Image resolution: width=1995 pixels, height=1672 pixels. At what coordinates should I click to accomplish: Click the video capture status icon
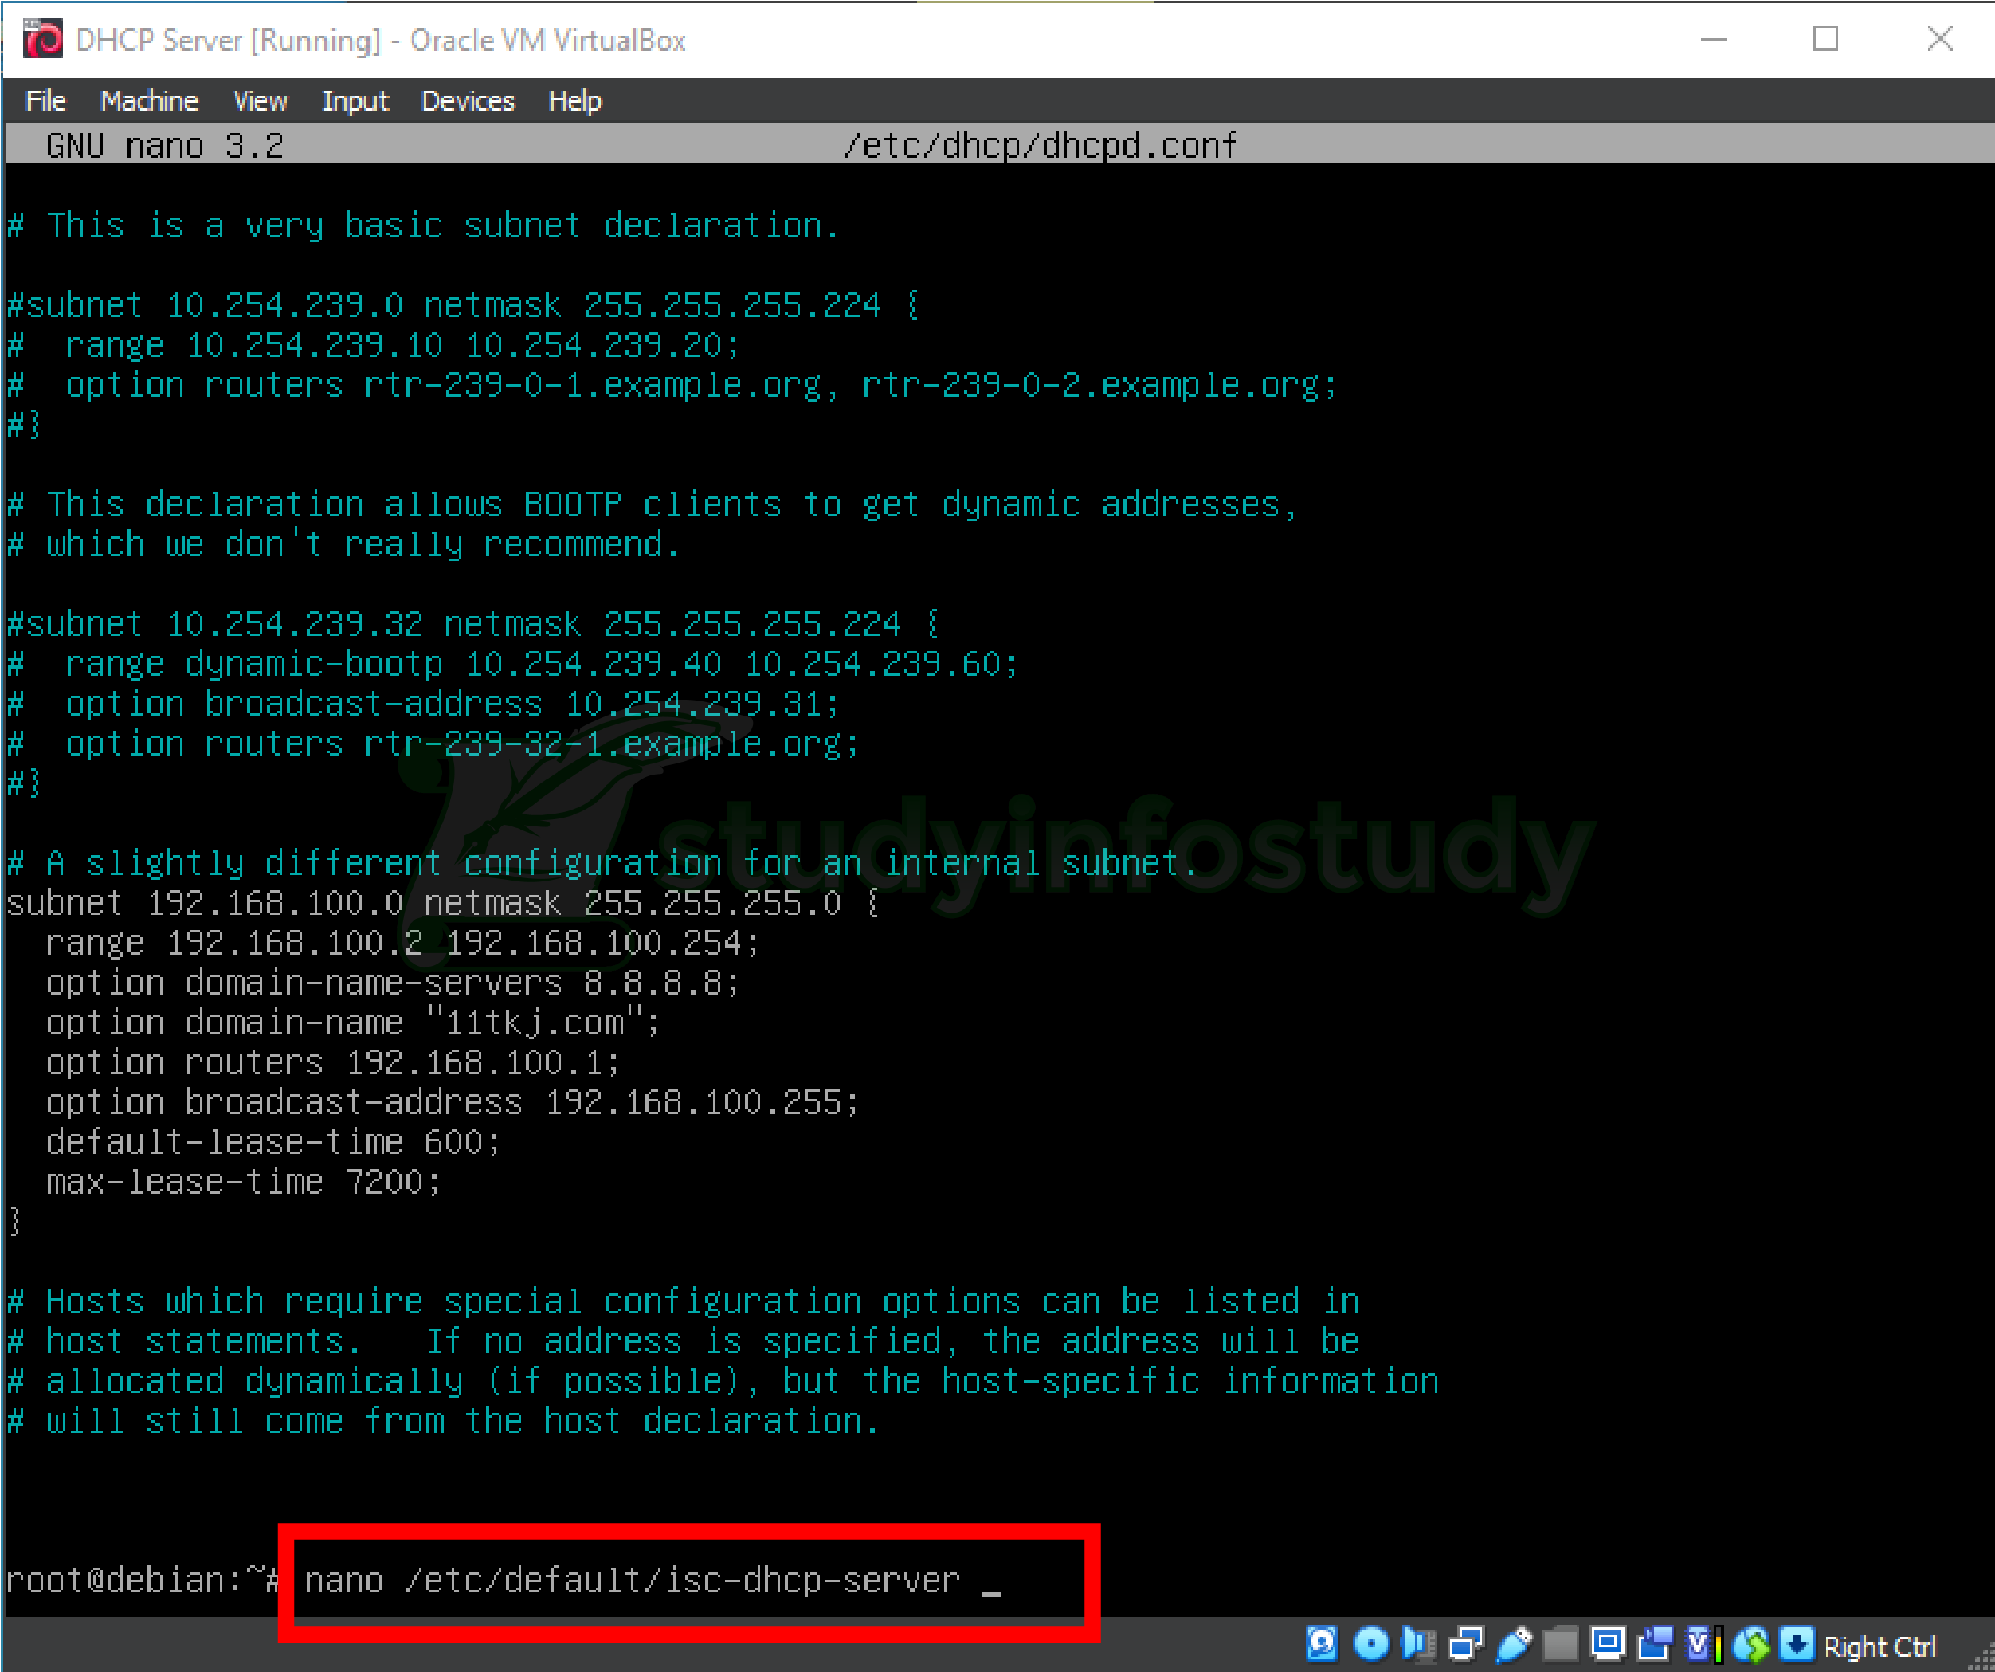1656,1643
